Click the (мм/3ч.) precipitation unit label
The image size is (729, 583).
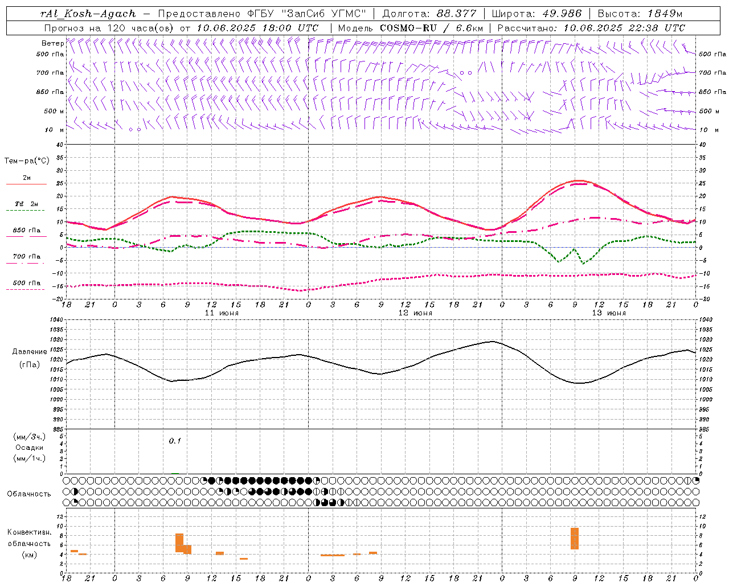pyautogui.click(x=30, y=437)
